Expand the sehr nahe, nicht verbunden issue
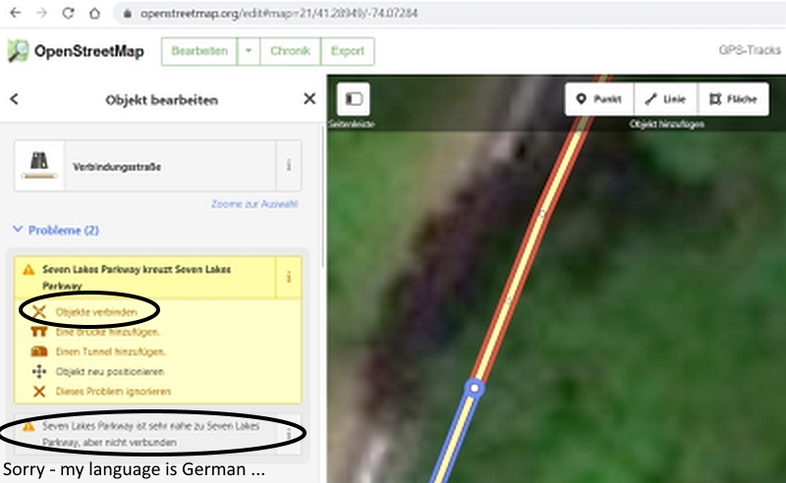 [x=144, y=434]
